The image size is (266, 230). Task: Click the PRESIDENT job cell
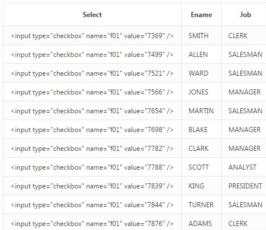pos(245,186)
